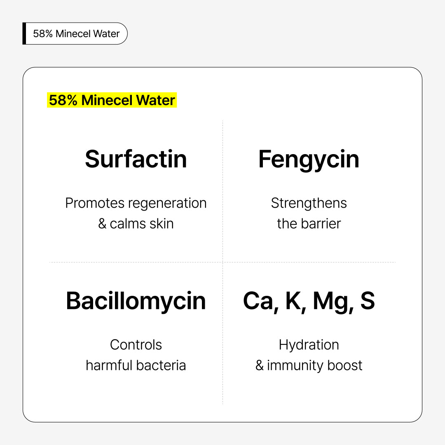Click the black accent bar on the pill tag
445x445 pixels.
pos(24,34)
